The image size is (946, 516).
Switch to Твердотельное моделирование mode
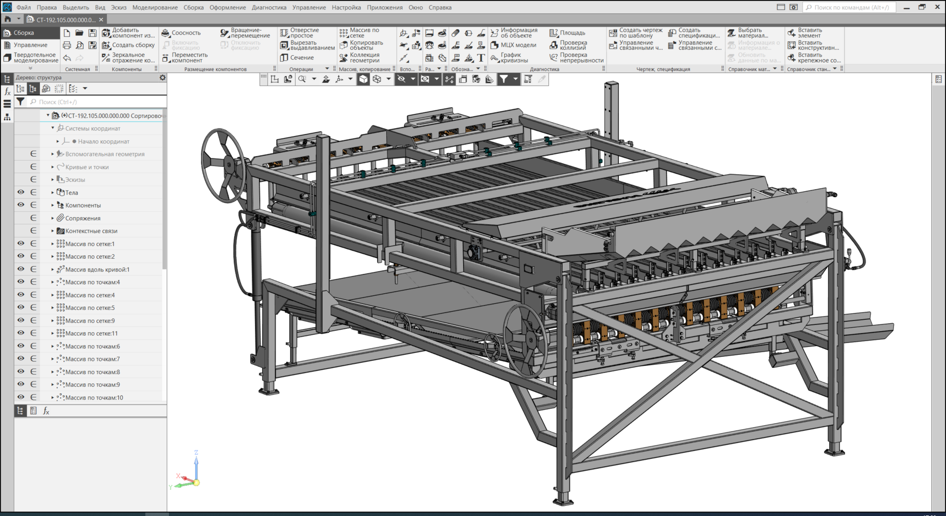30,58
